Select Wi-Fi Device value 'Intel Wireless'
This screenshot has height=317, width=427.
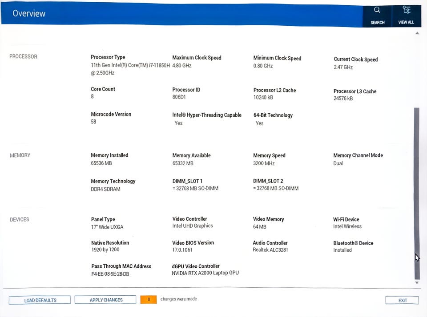coord(347,226)
